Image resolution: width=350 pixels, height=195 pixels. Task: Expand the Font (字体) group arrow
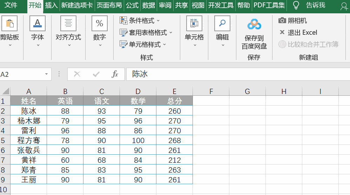[38, 45]
